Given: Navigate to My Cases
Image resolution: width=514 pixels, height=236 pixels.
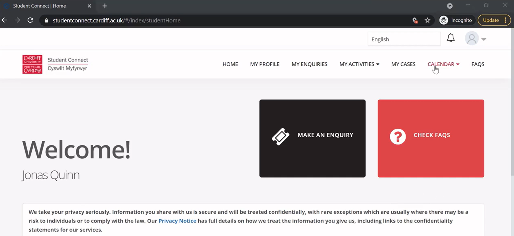Looking at the screenshot, I should point(403,64).
